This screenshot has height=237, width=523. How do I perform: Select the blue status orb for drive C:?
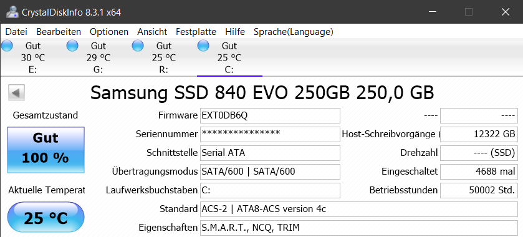pyautogui.click(x=203, y=46)
